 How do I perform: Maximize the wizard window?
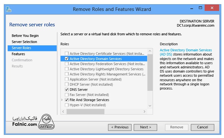pyautogui.click(x=200, y=8)
